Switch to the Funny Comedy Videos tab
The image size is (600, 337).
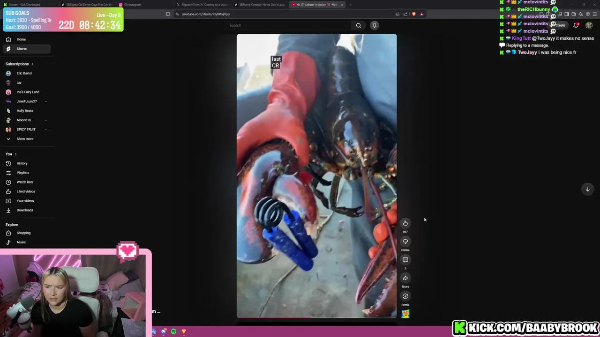260,5
